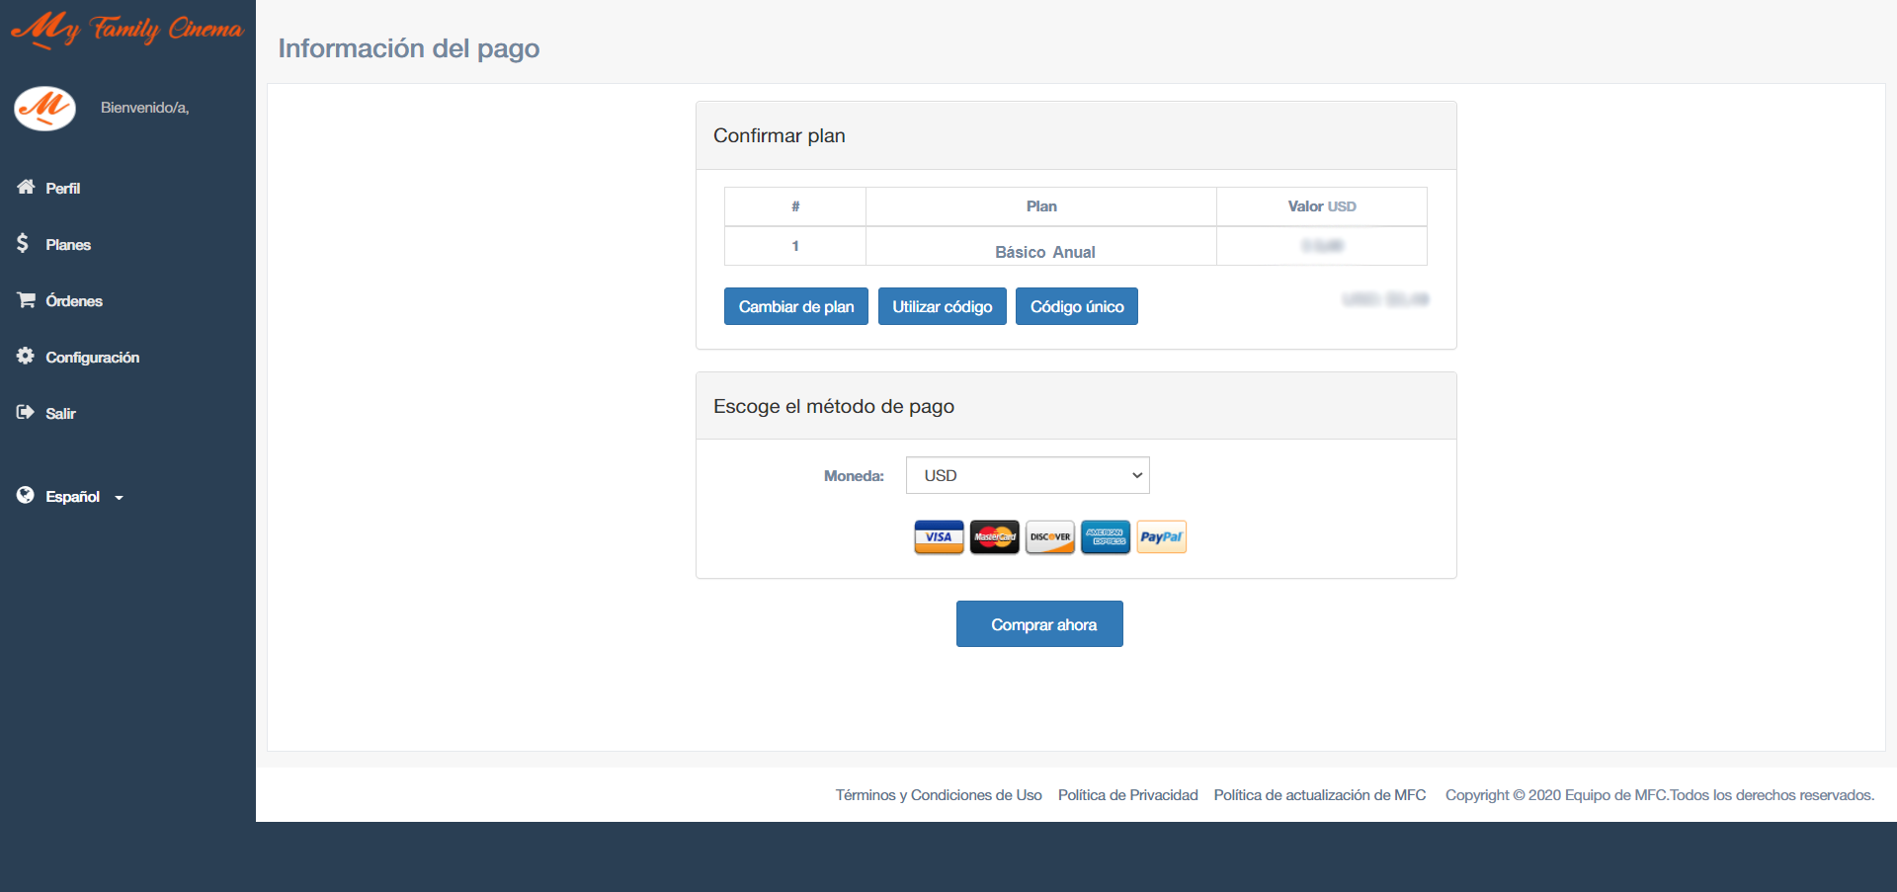
Task: Select the Discover card icon
Action: pyautogui.click(x=1050, y=537)
